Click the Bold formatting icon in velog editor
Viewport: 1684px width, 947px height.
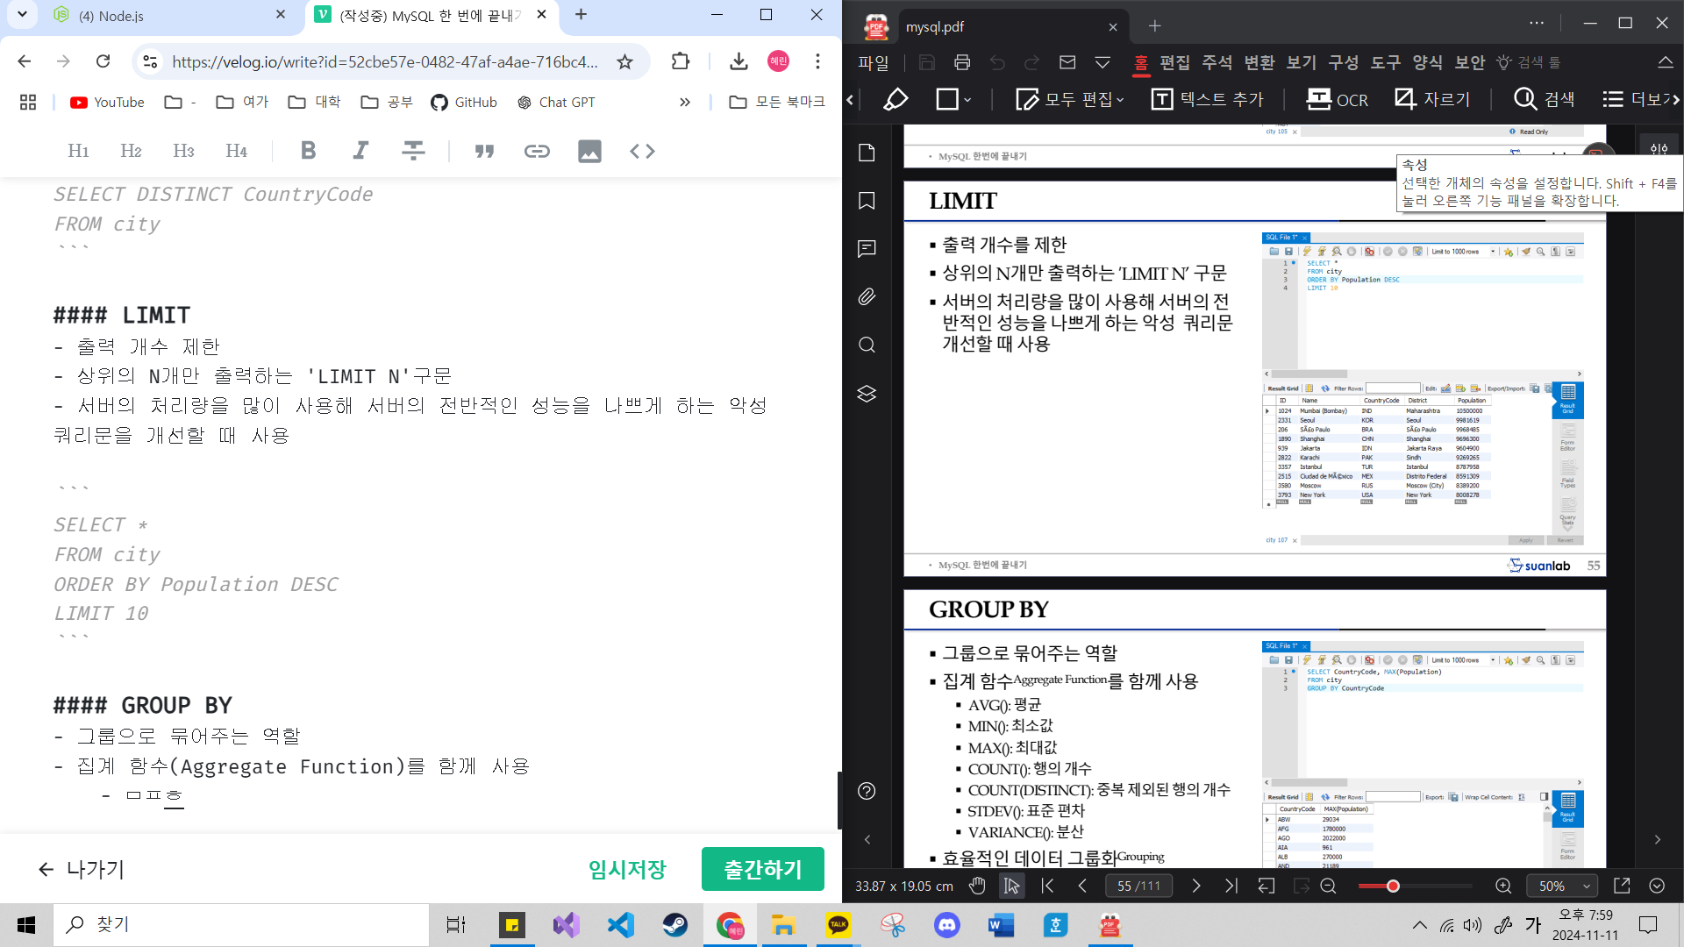pos(308,151)
